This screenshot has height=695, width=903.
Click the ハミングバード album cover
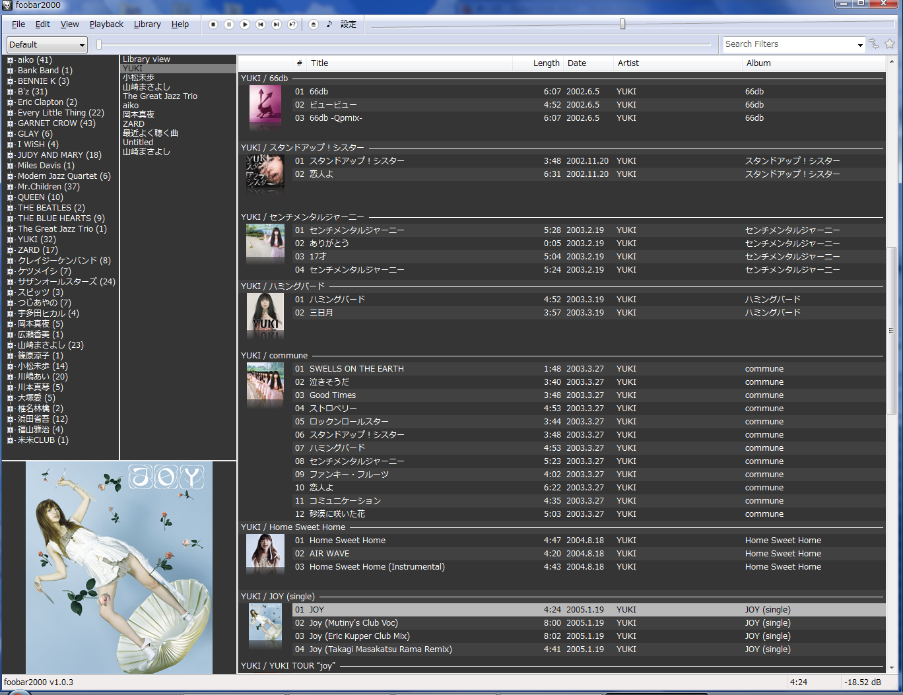pyautogui.click(x=265, y=312)
